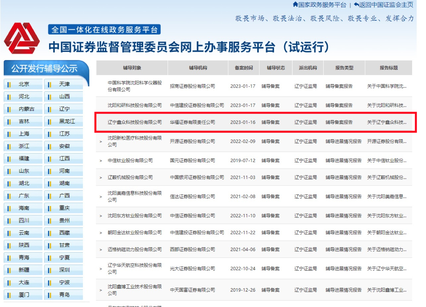Choose the 上海 region button
Viewport: 426px width, 307px height.
pos(24,134)
